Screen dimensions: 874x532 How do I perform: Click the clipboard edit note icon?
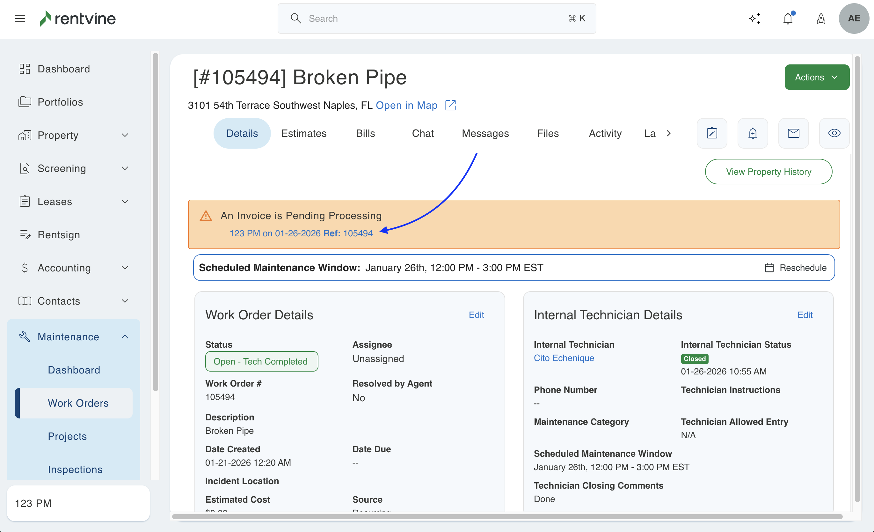tap(712, 133)
